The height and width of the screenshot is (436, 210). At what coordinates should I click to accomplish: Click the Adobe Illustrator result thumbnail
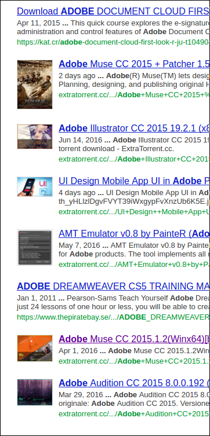coord(35,137)
